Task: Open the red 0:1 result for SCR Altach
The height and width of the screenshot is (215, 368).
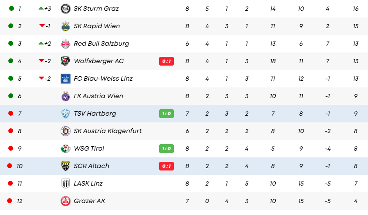Action: 166,166
